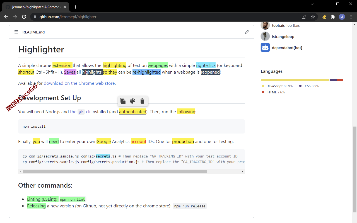Click the address bar URL
Image resolution: width=357 pixels, height=223 pixels.
point(68,17)
